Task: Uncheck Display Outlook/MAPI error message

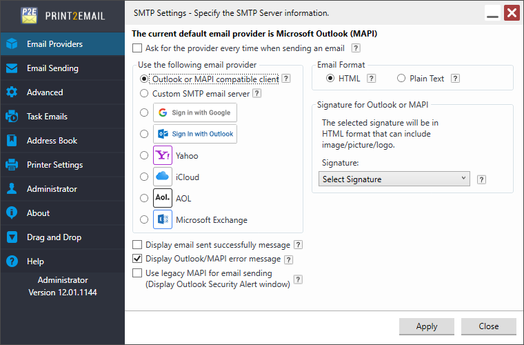Action: (x=137, y=259)
